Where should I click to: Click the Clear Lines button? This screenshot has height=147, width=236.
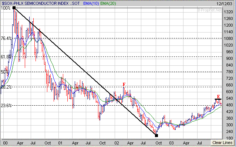222,143
